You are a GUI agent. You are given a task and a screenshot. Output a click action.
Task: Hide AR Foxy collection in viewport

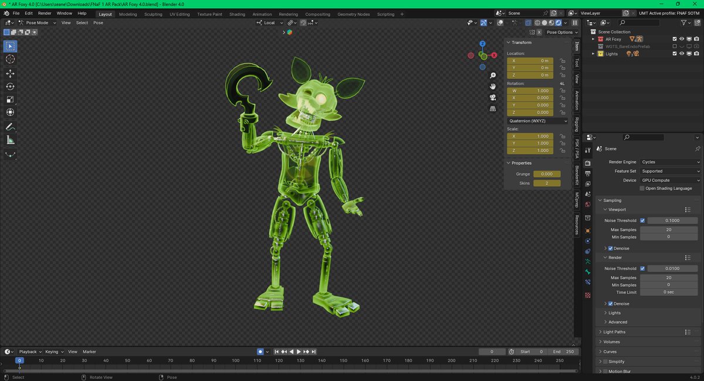[x=682, y=39]
